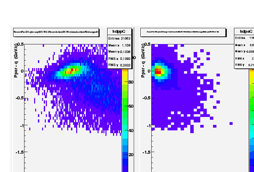Click the "0" tick label on left plot
254x172 pixels.
pyautogui.click(x=22, y=71)
